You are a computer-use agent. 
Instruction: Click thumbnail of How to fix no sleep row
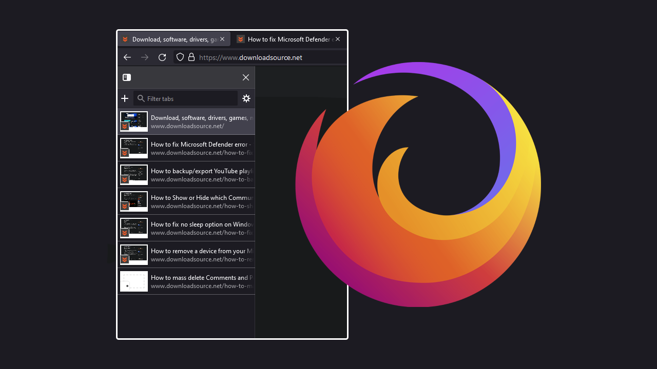click(134, 228)
